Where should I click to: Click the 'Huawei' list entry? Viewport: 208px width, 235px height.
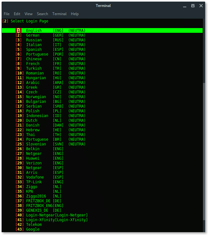point(33,158)
